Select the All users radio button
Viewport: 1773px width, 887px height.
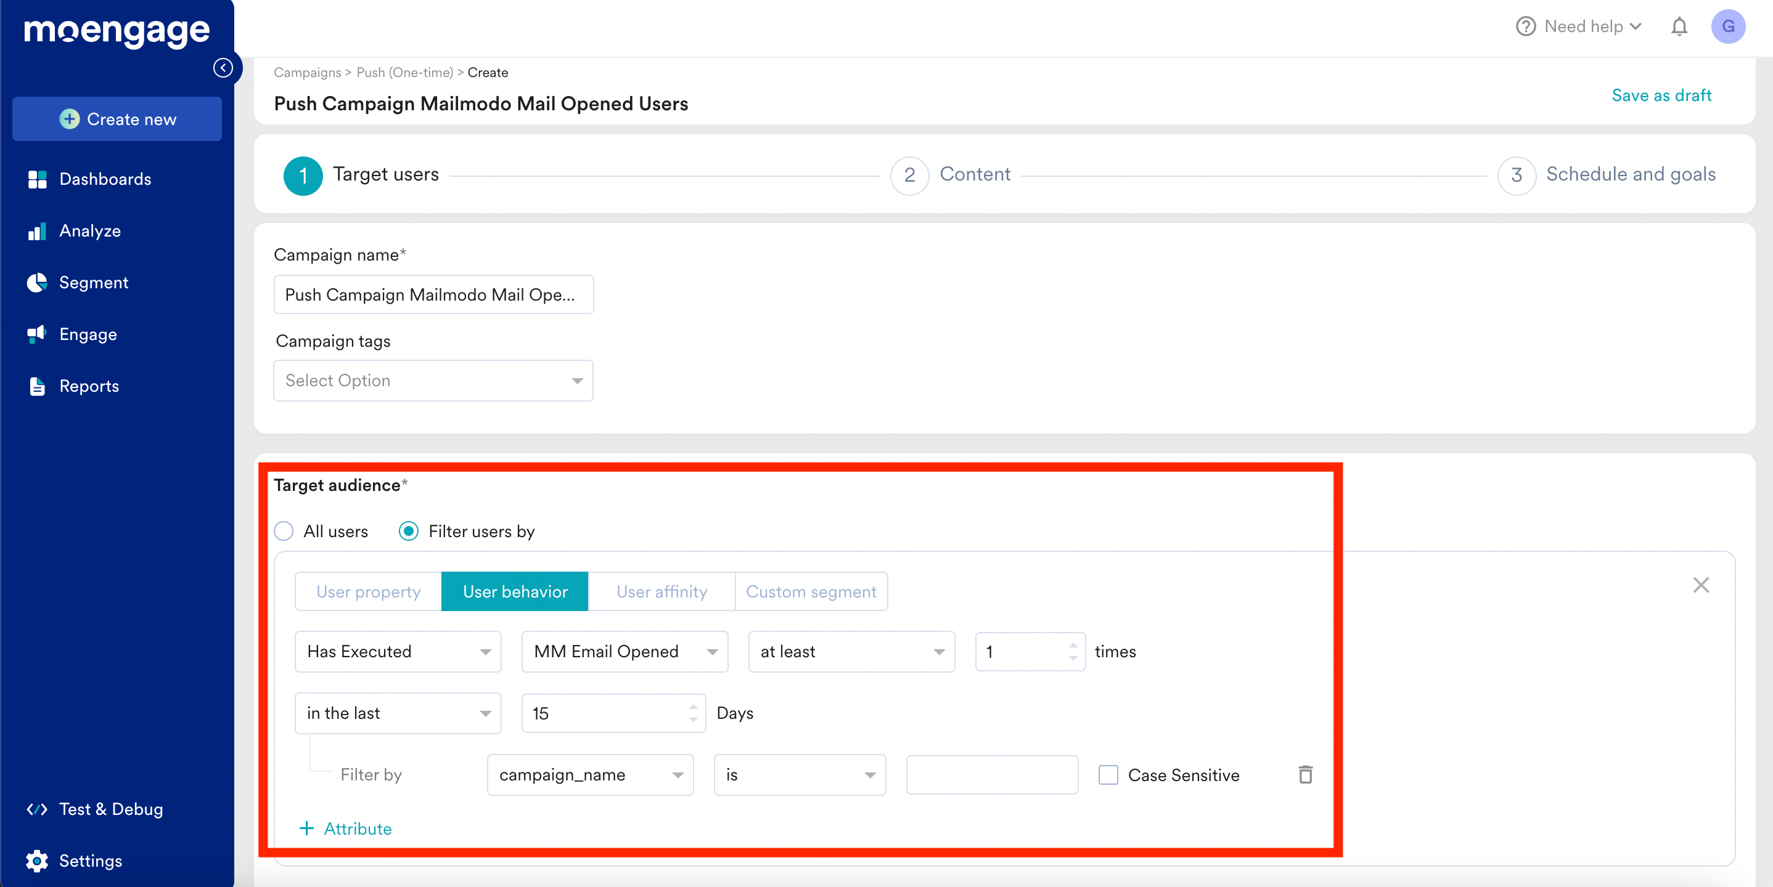[x=284, y=531]
